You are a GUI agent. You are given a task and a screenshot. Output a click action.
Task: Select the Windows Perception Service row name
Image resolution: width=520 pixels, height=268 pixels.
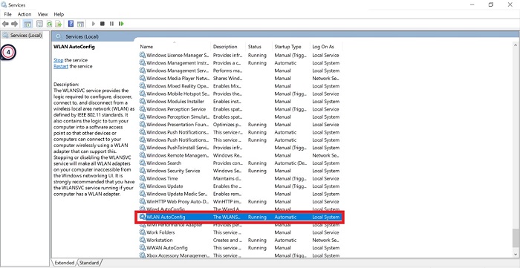pos(176,109)
